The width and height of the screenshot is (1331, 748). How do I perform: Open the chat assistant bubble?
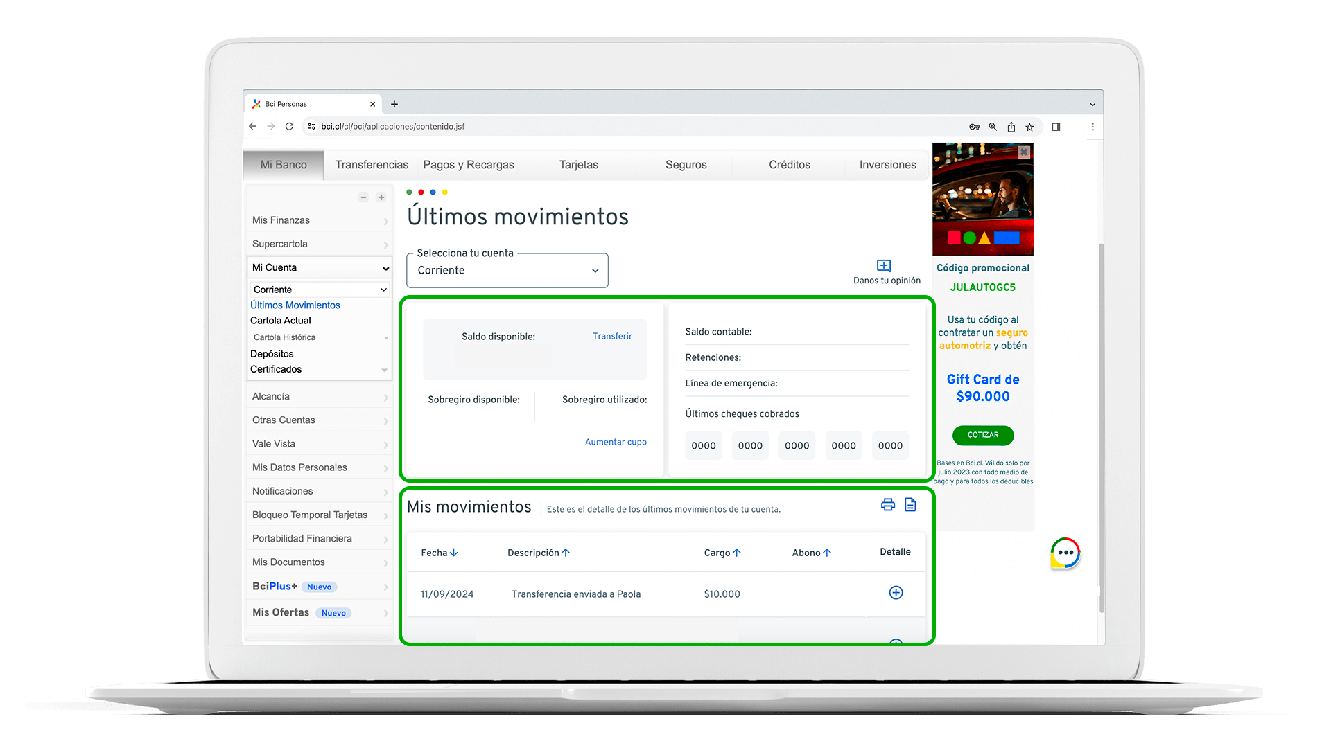[1065, 553]
